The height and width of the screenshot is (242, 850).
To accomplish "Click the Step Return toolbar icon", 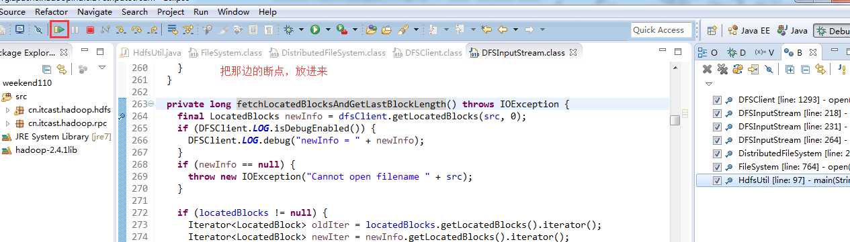I will click(x=153, y=29).
